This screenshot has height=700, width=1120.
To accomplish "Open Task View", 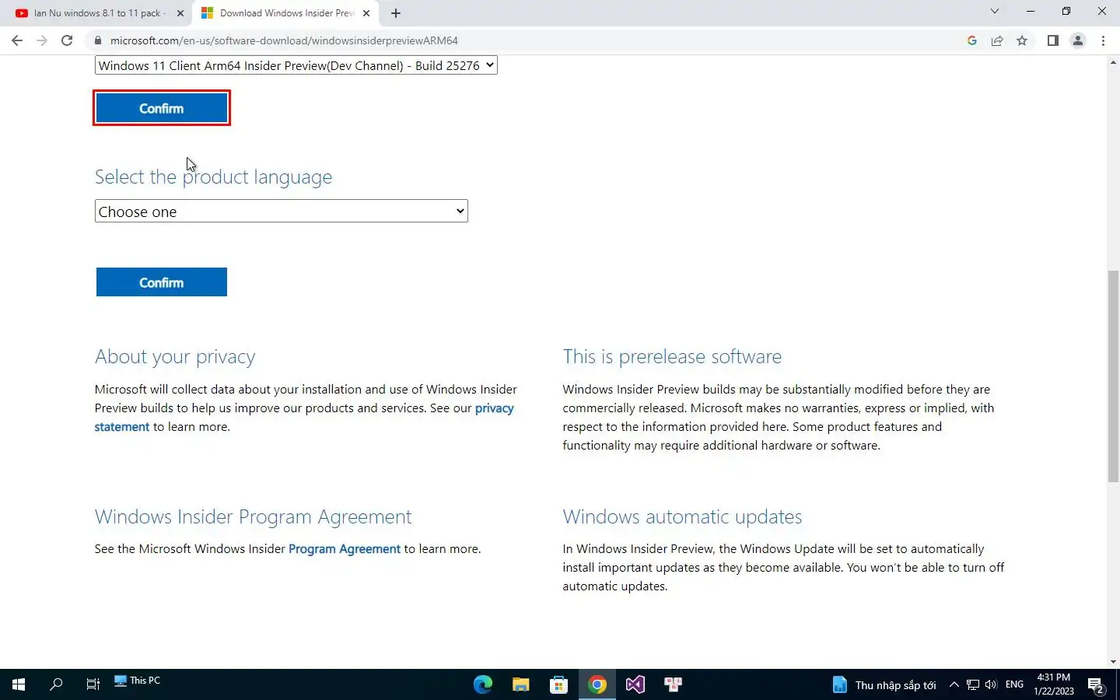I will point(93,684).
